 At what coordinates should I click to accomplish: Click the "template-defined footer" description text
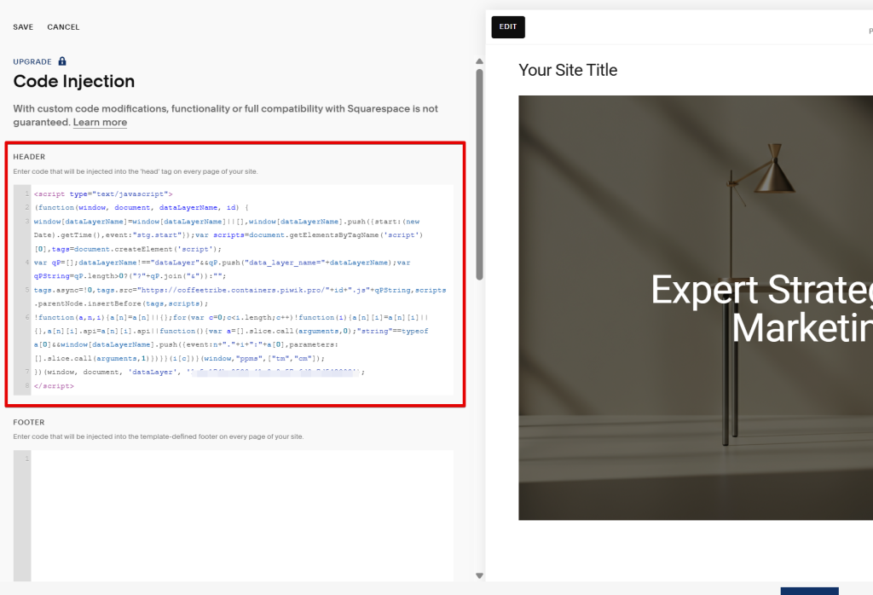click(158, 436)
